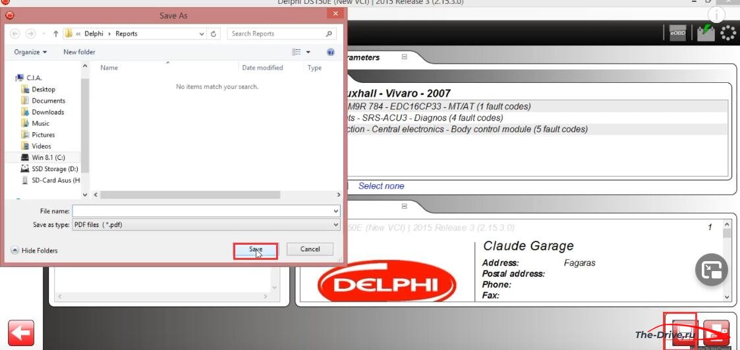This screenshot has width=740, height=350.
Task: Open the Save as type combo box
Action: pyautogui.click(x=206, y=225)
